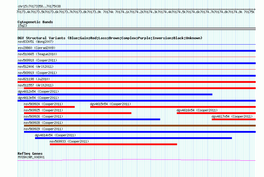Click the 15q23 band label

(x=22, y=26)
